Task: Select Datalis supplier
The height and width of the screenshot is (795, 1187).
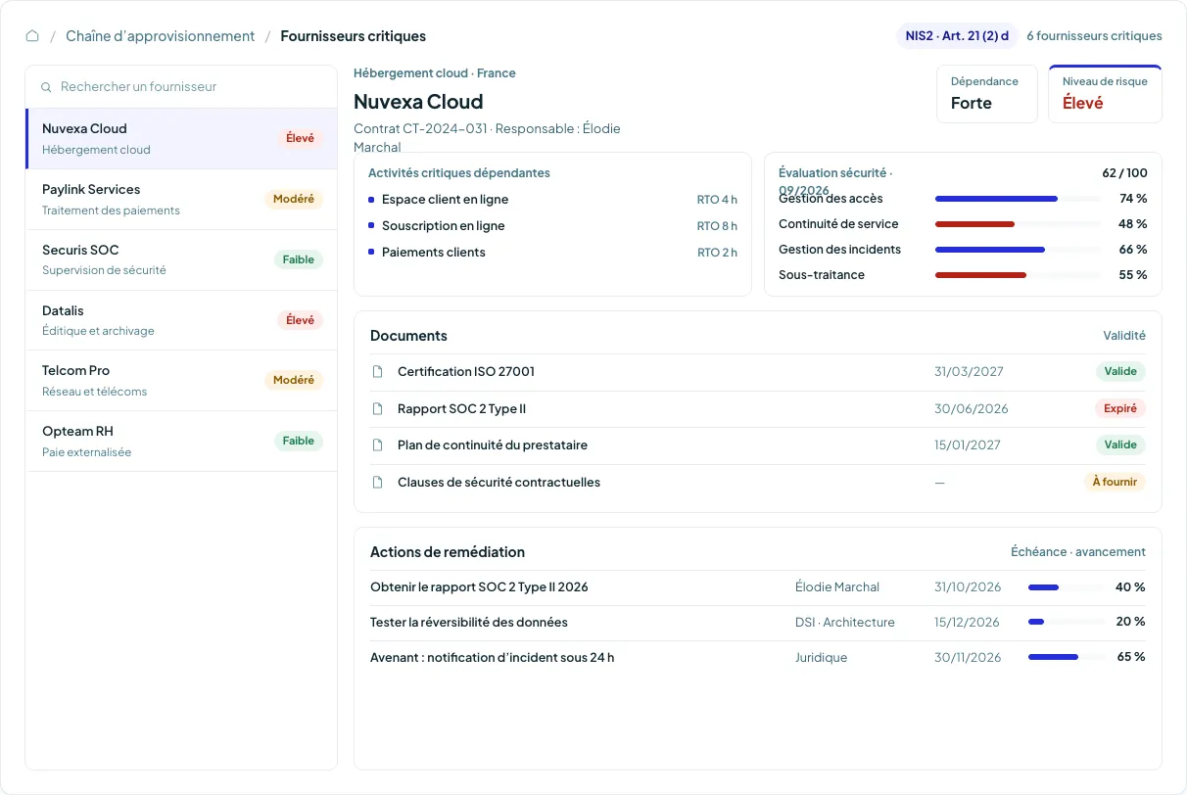Action: [181, 320]
